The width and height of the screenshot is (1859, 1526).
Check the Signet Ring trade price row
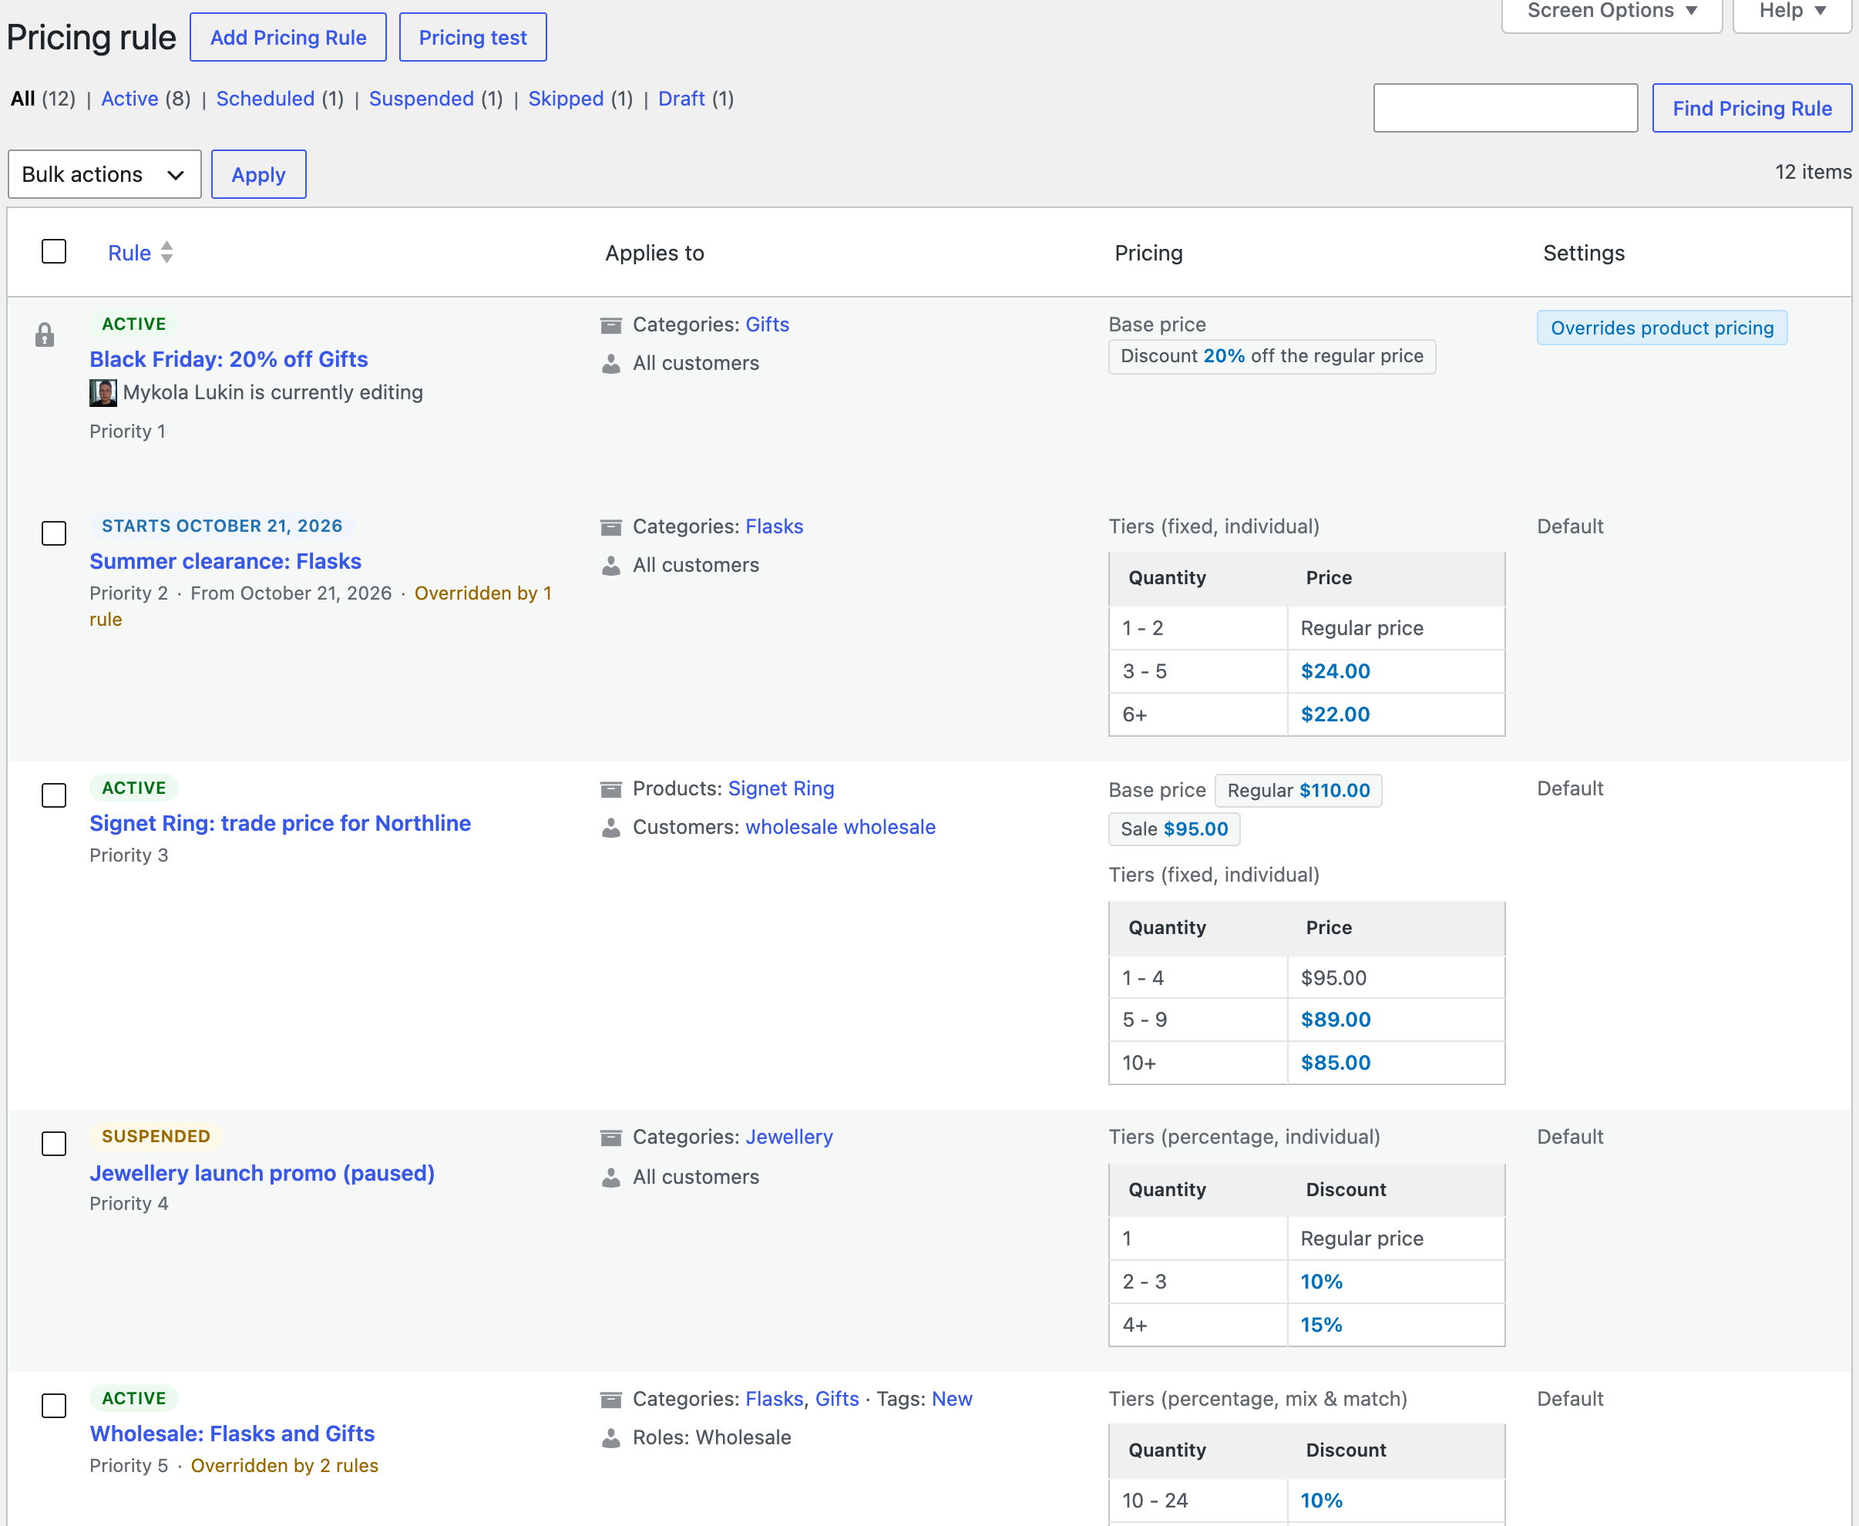click(54, 795)
